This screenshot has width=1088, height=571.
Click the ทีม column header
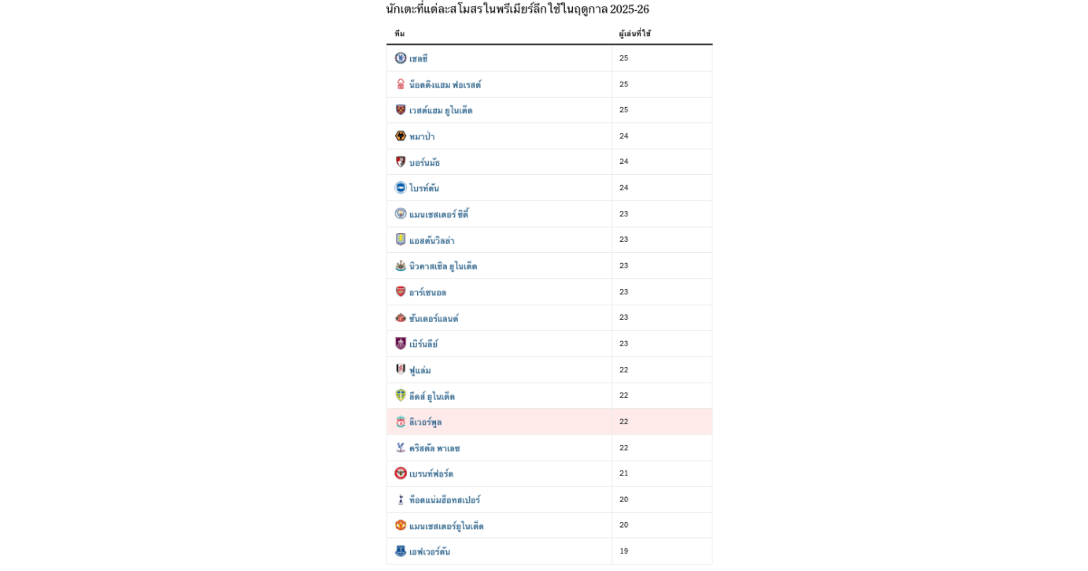pyautogui.click(x=400, y=34)
